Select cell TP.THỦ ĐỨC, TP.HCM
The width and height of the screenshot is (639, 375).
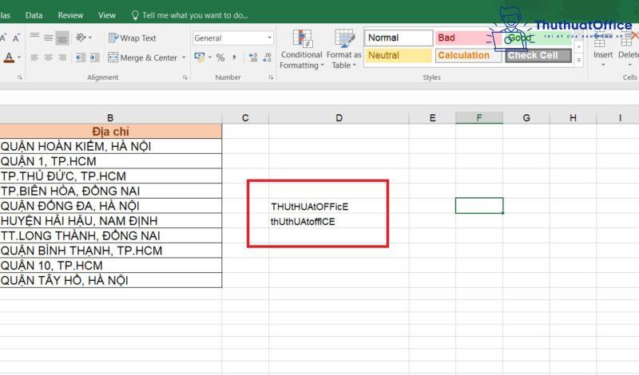point(110,176)
